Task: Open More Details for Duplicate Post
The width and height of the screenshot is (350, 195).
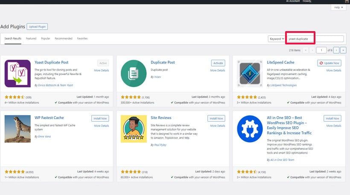Action: point(218,70)
